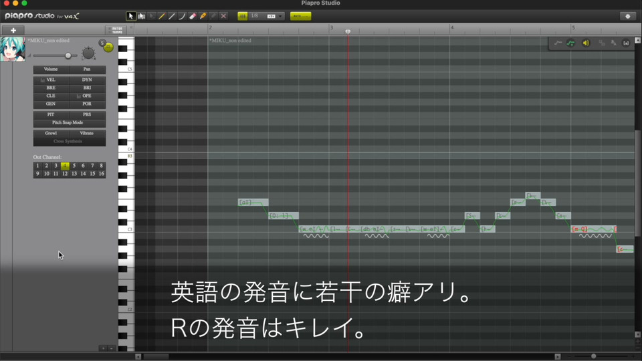This screenshot has width=642, height=361.
Task: Select the OPE parameter
Action: 87,96
